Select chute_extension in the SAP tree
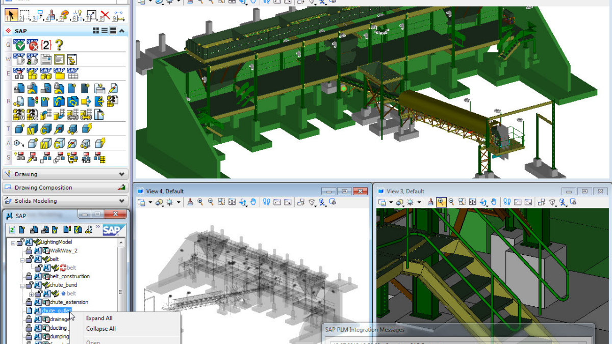The image size is (612, 344). (69, 302)
